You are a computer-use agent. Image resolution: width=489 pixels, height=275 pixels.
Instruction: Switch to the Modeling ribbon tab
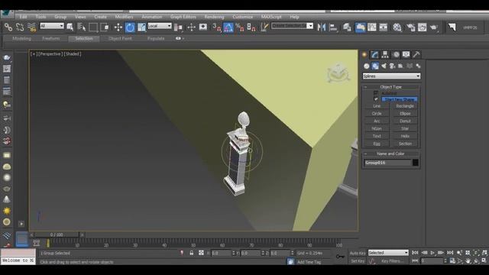(x=21, y=39)
